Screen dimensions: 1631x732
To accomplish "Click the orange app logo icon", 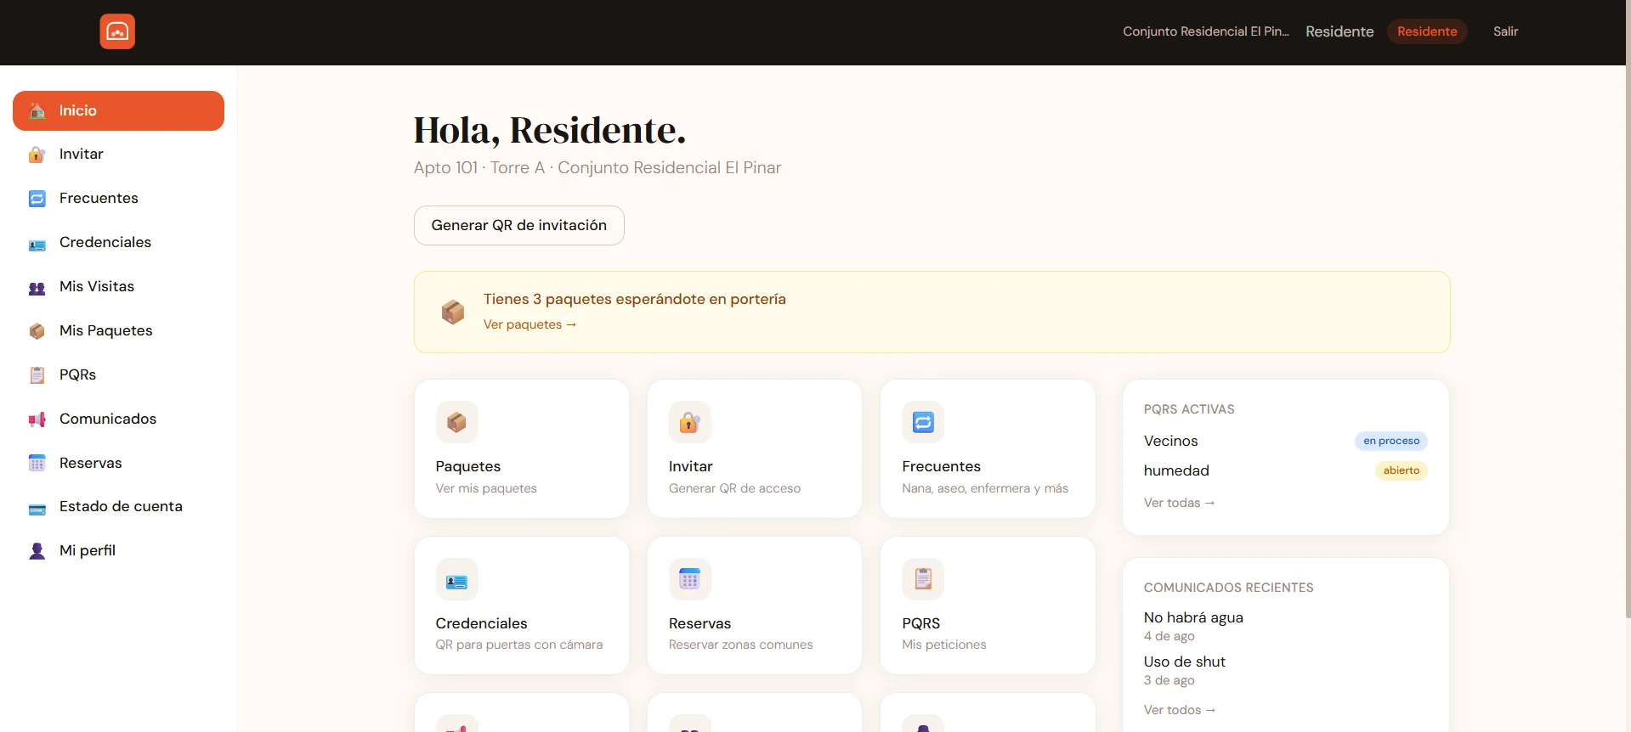I will click(117, 31).
